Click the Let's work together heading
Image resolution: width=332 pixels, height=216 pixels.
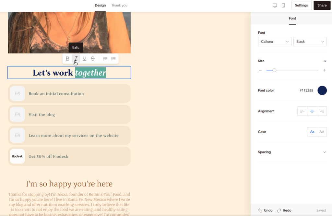point(69,73)
